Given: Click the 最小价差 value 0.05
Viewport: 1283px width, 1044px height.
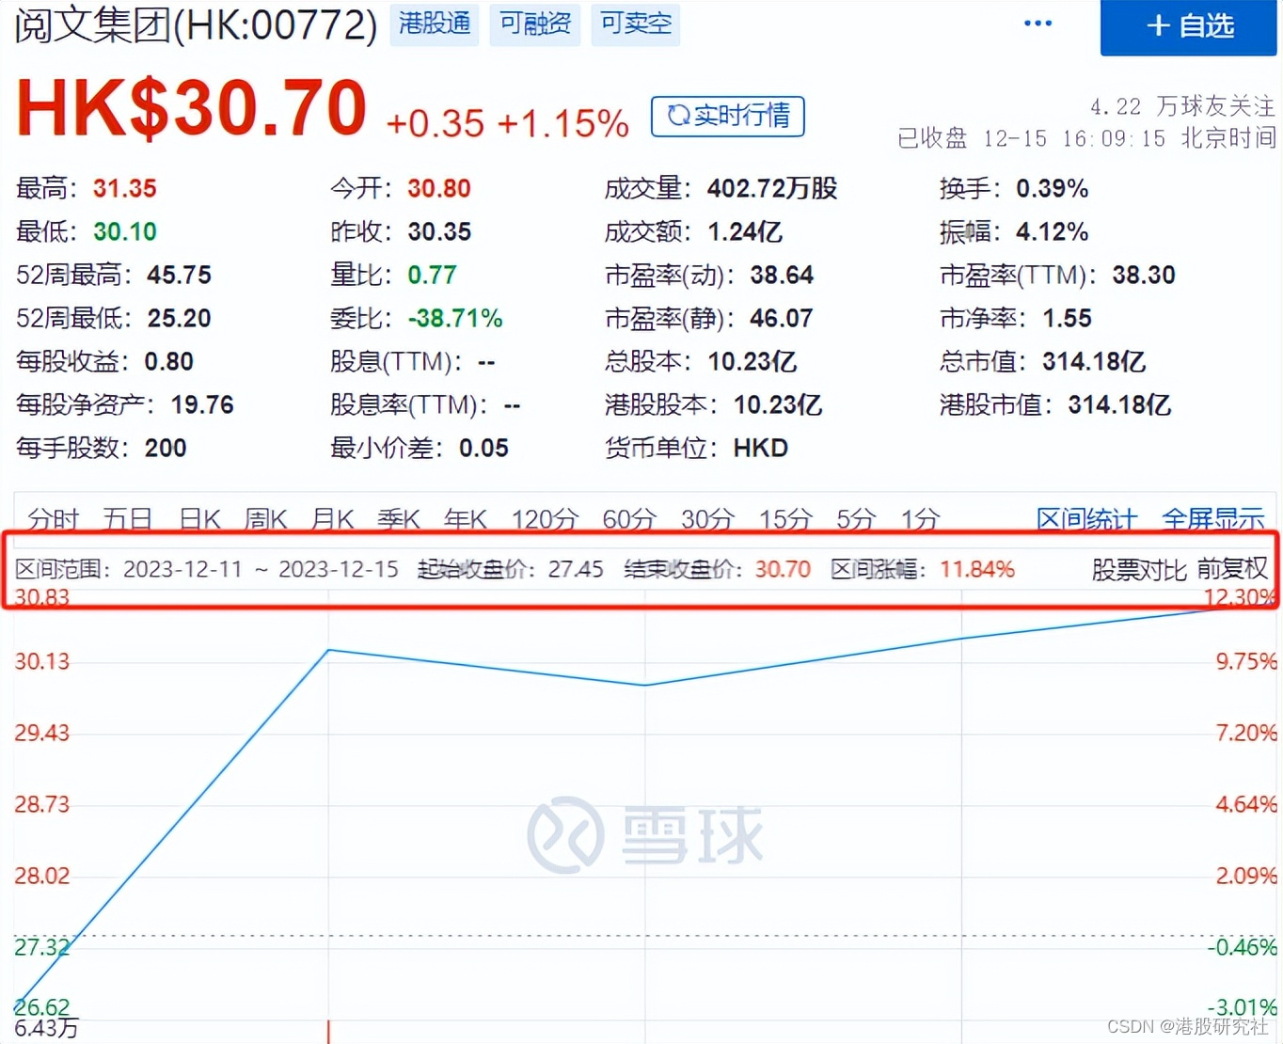Looking at the screenshot, I should tap(483, 448).
